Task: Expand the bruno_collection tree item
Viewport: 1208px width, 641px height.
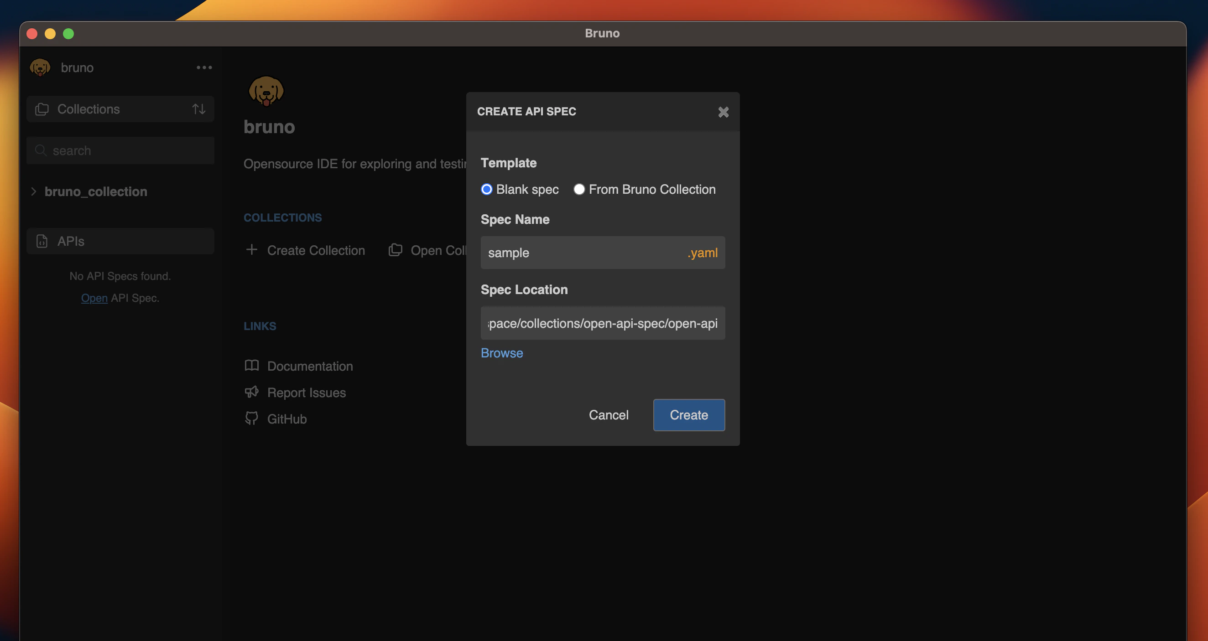Action: click(34, 191)
